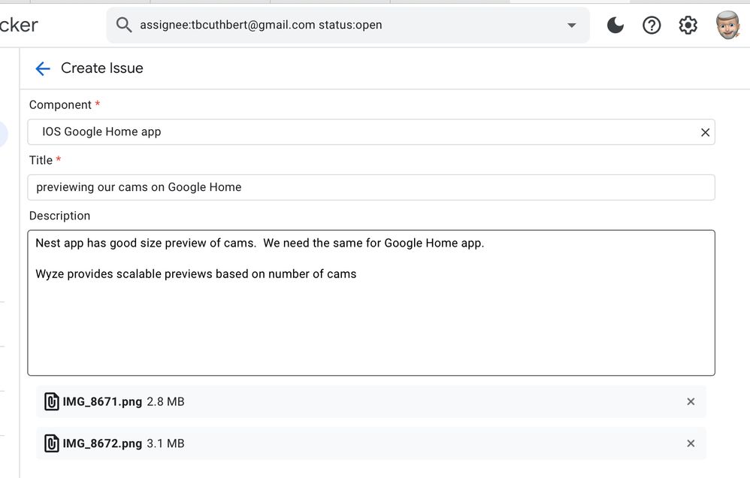Viewport: 750px width, 478px height.
Task: Open the IMG_8672.png attachment
Action: 102,443
